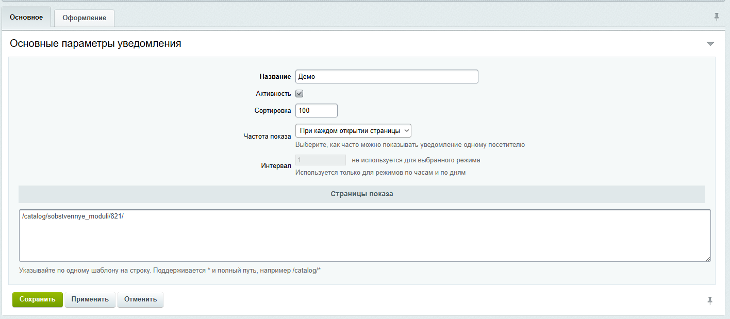Expand the frequency selector showing При каждом открытии страницы
730x319 pixels.
tap(353, 130)
